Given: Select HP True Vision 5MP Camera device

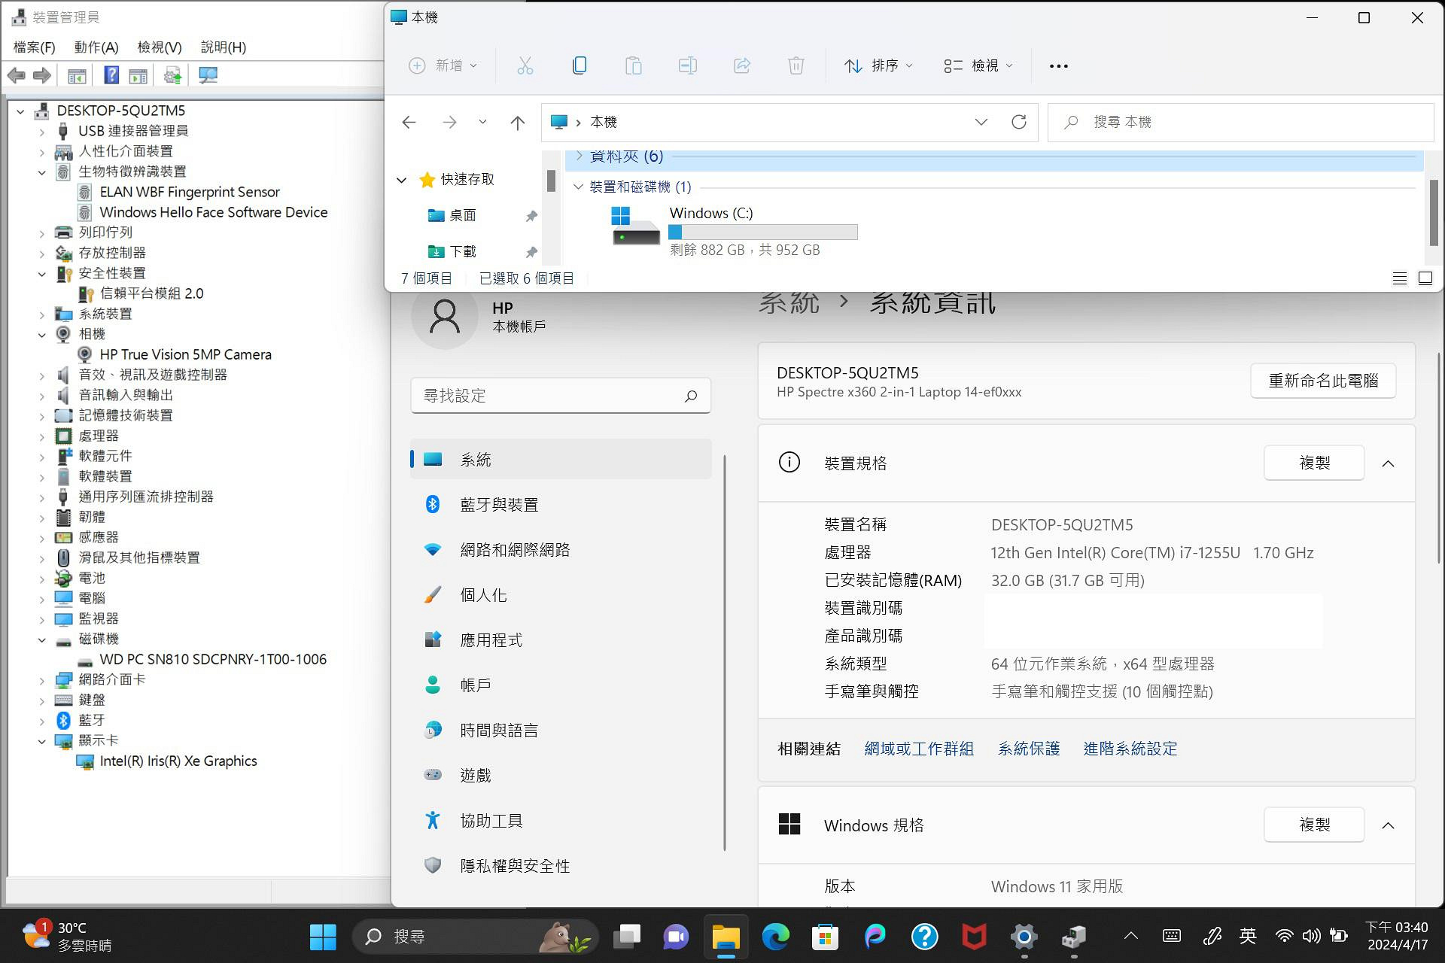Looking at the screenshot, I should coord(185,355).
